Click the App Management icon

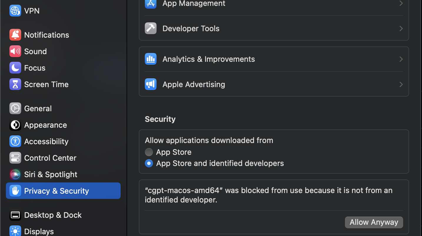(151, 4)
